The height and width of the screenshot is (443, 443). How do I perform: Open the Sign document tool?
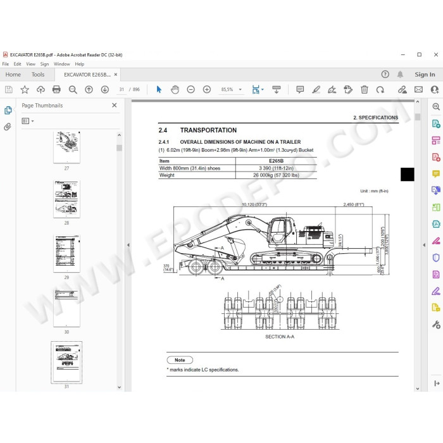332,90
